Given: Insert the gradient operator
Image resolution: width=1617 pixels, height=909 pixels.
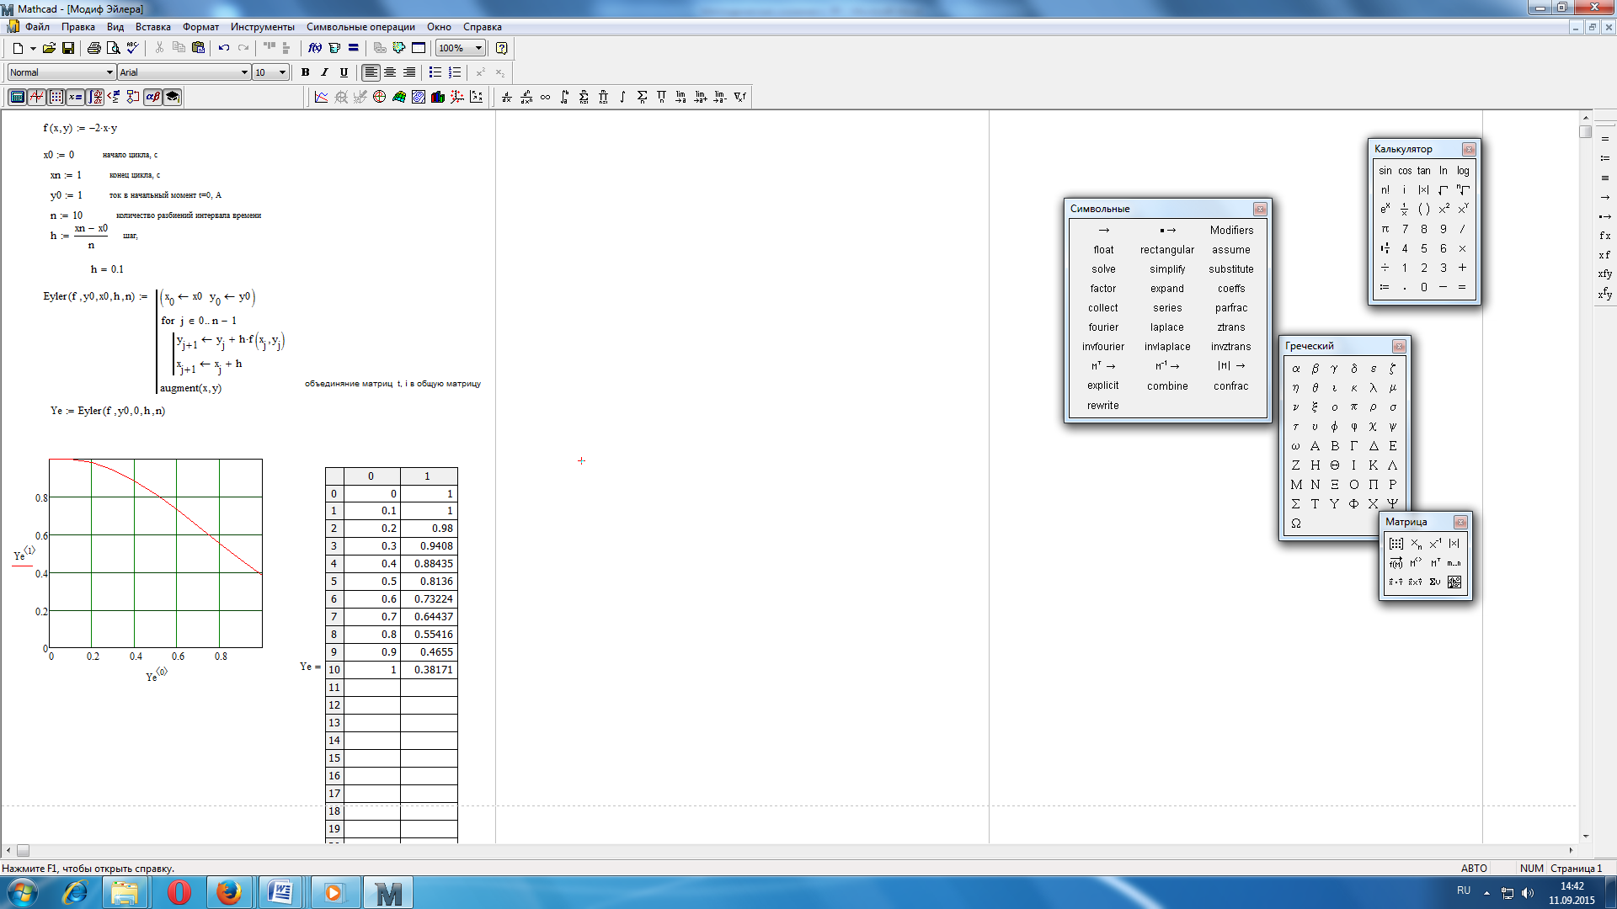Looking at the screenshot, I should click(739, 97).
